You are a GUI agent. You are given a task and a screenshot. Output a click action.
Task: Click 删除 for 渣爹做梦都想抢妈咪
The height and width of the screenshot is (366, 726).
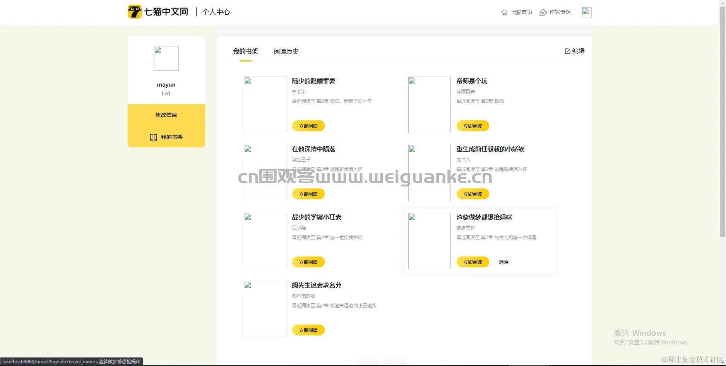(x=503, y=262)
